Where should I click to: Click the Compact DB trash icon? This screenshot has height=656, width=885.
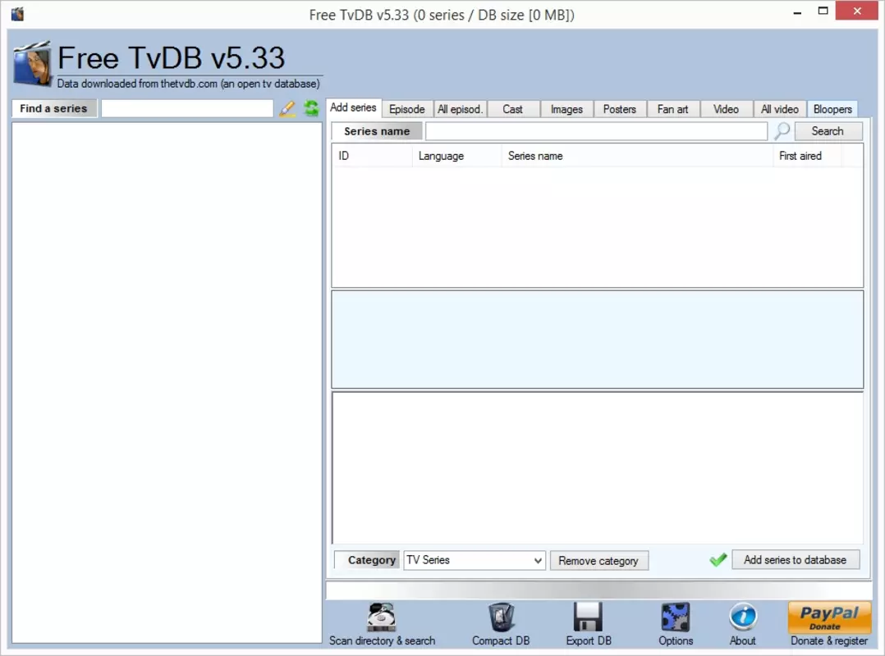[501, 617]
